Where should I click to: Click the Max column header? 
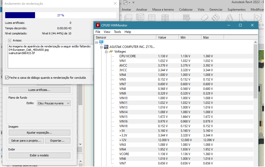(x=213, y=37)
